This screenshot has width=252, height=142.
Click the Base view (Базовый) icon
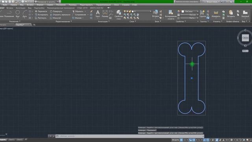click(x=245, y=14)
